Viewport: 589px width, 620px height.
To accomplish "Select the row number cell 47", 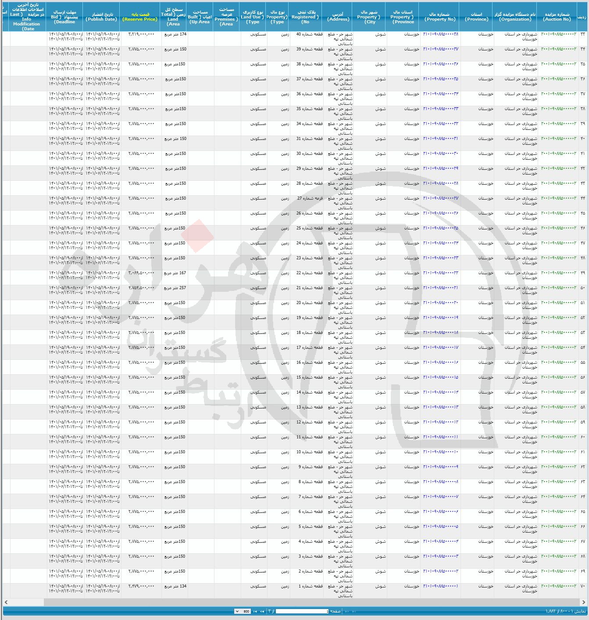I will pyautogui.click(x=583, y=248).
